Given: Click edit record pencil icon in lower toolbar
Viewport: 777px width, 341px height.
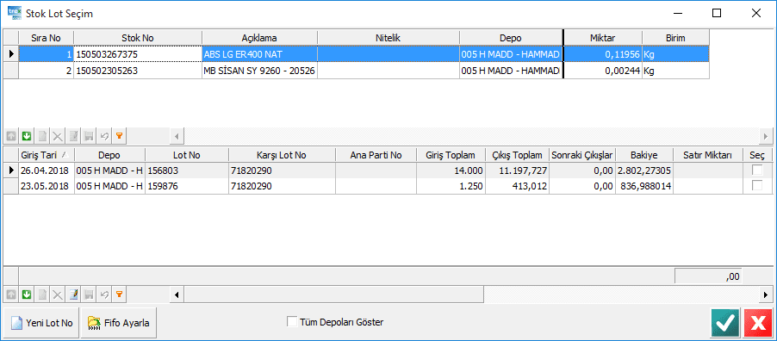Looking at the screenshot, I should [x=73, y=294].
